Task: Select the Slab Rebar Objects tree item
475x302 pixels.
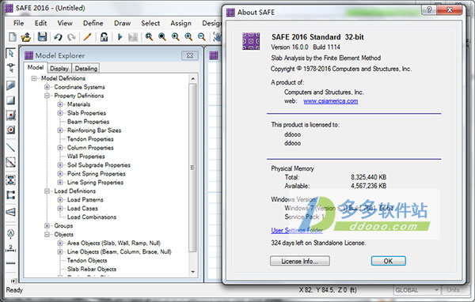Action: tap(92, 270)
